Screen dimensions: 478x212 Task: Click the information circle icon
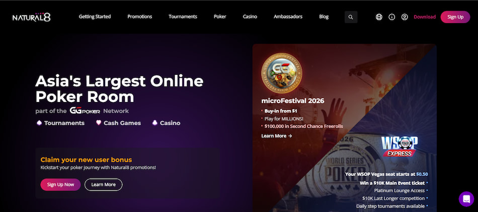point(392,17)
